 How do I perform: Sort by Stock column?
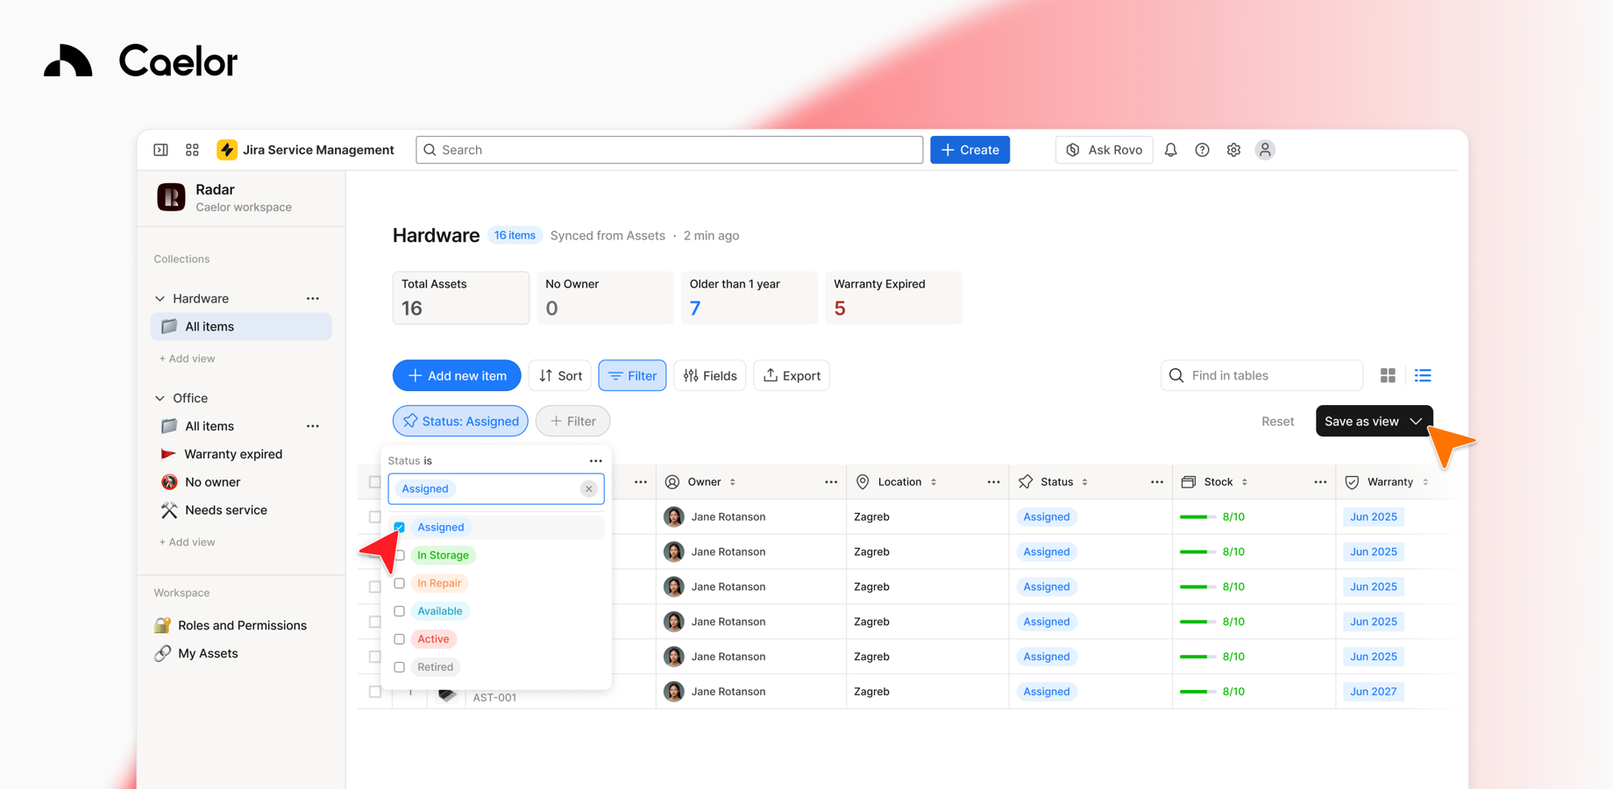pos(1245,482)
